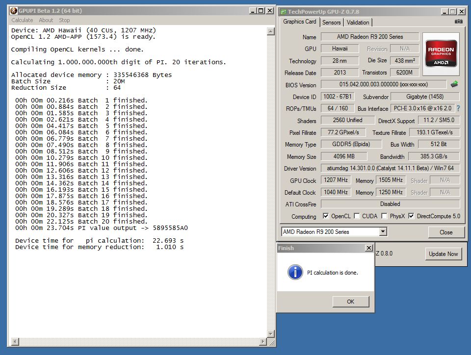Click 'PI calculation is done.' message text
Viewport: 471px width, 355px height.
[333, 273]
